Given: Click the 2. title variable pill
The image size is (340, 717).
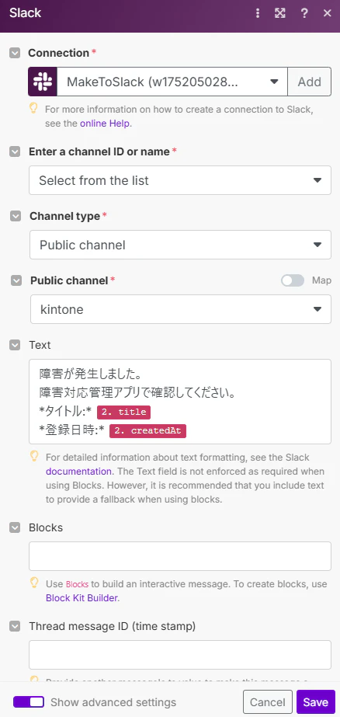Looking at the screenshot, I should (124, 412).
